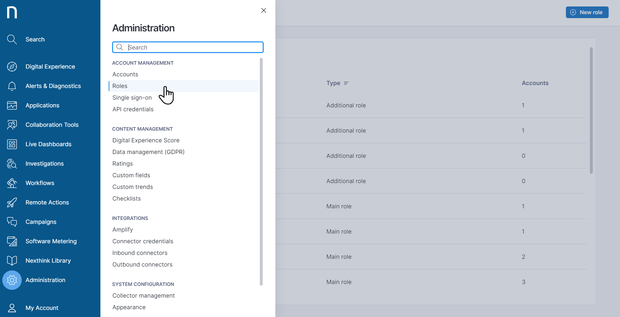
Task: Open Connector credentials under Integrations
Action: (143, 241)
